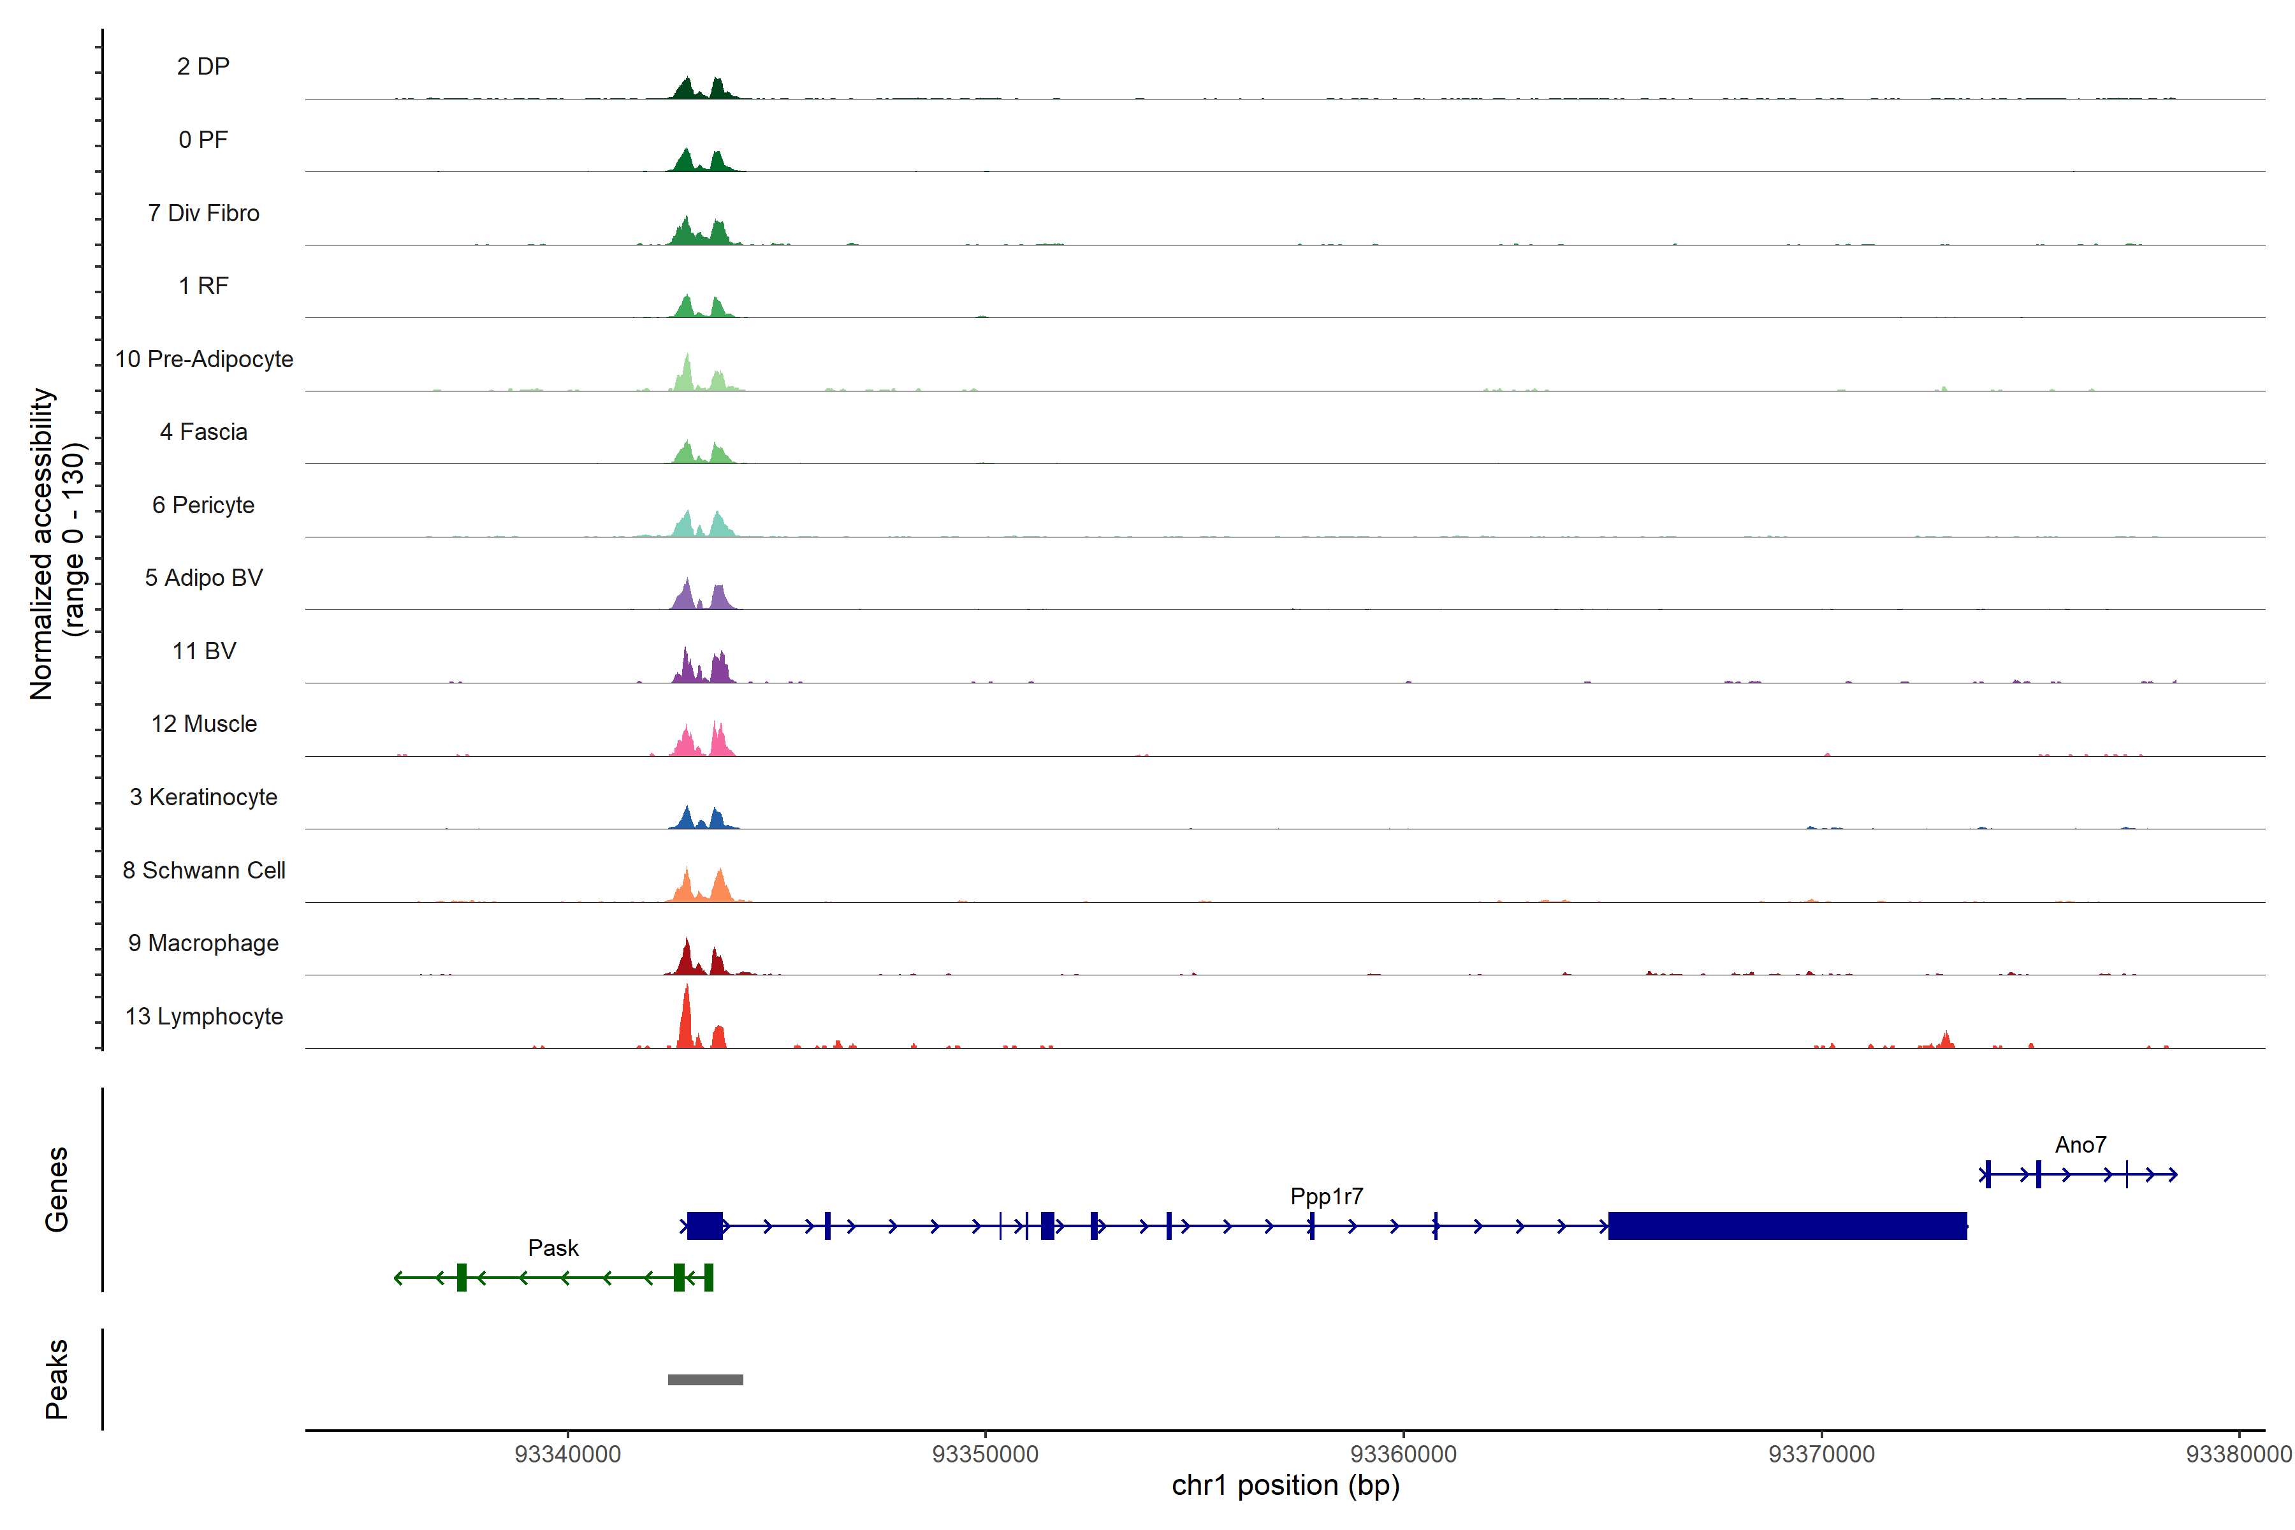Click the leftmost green Pask exon
The height and width of the screenshot is (1530, 2295).
[462, 1278]
